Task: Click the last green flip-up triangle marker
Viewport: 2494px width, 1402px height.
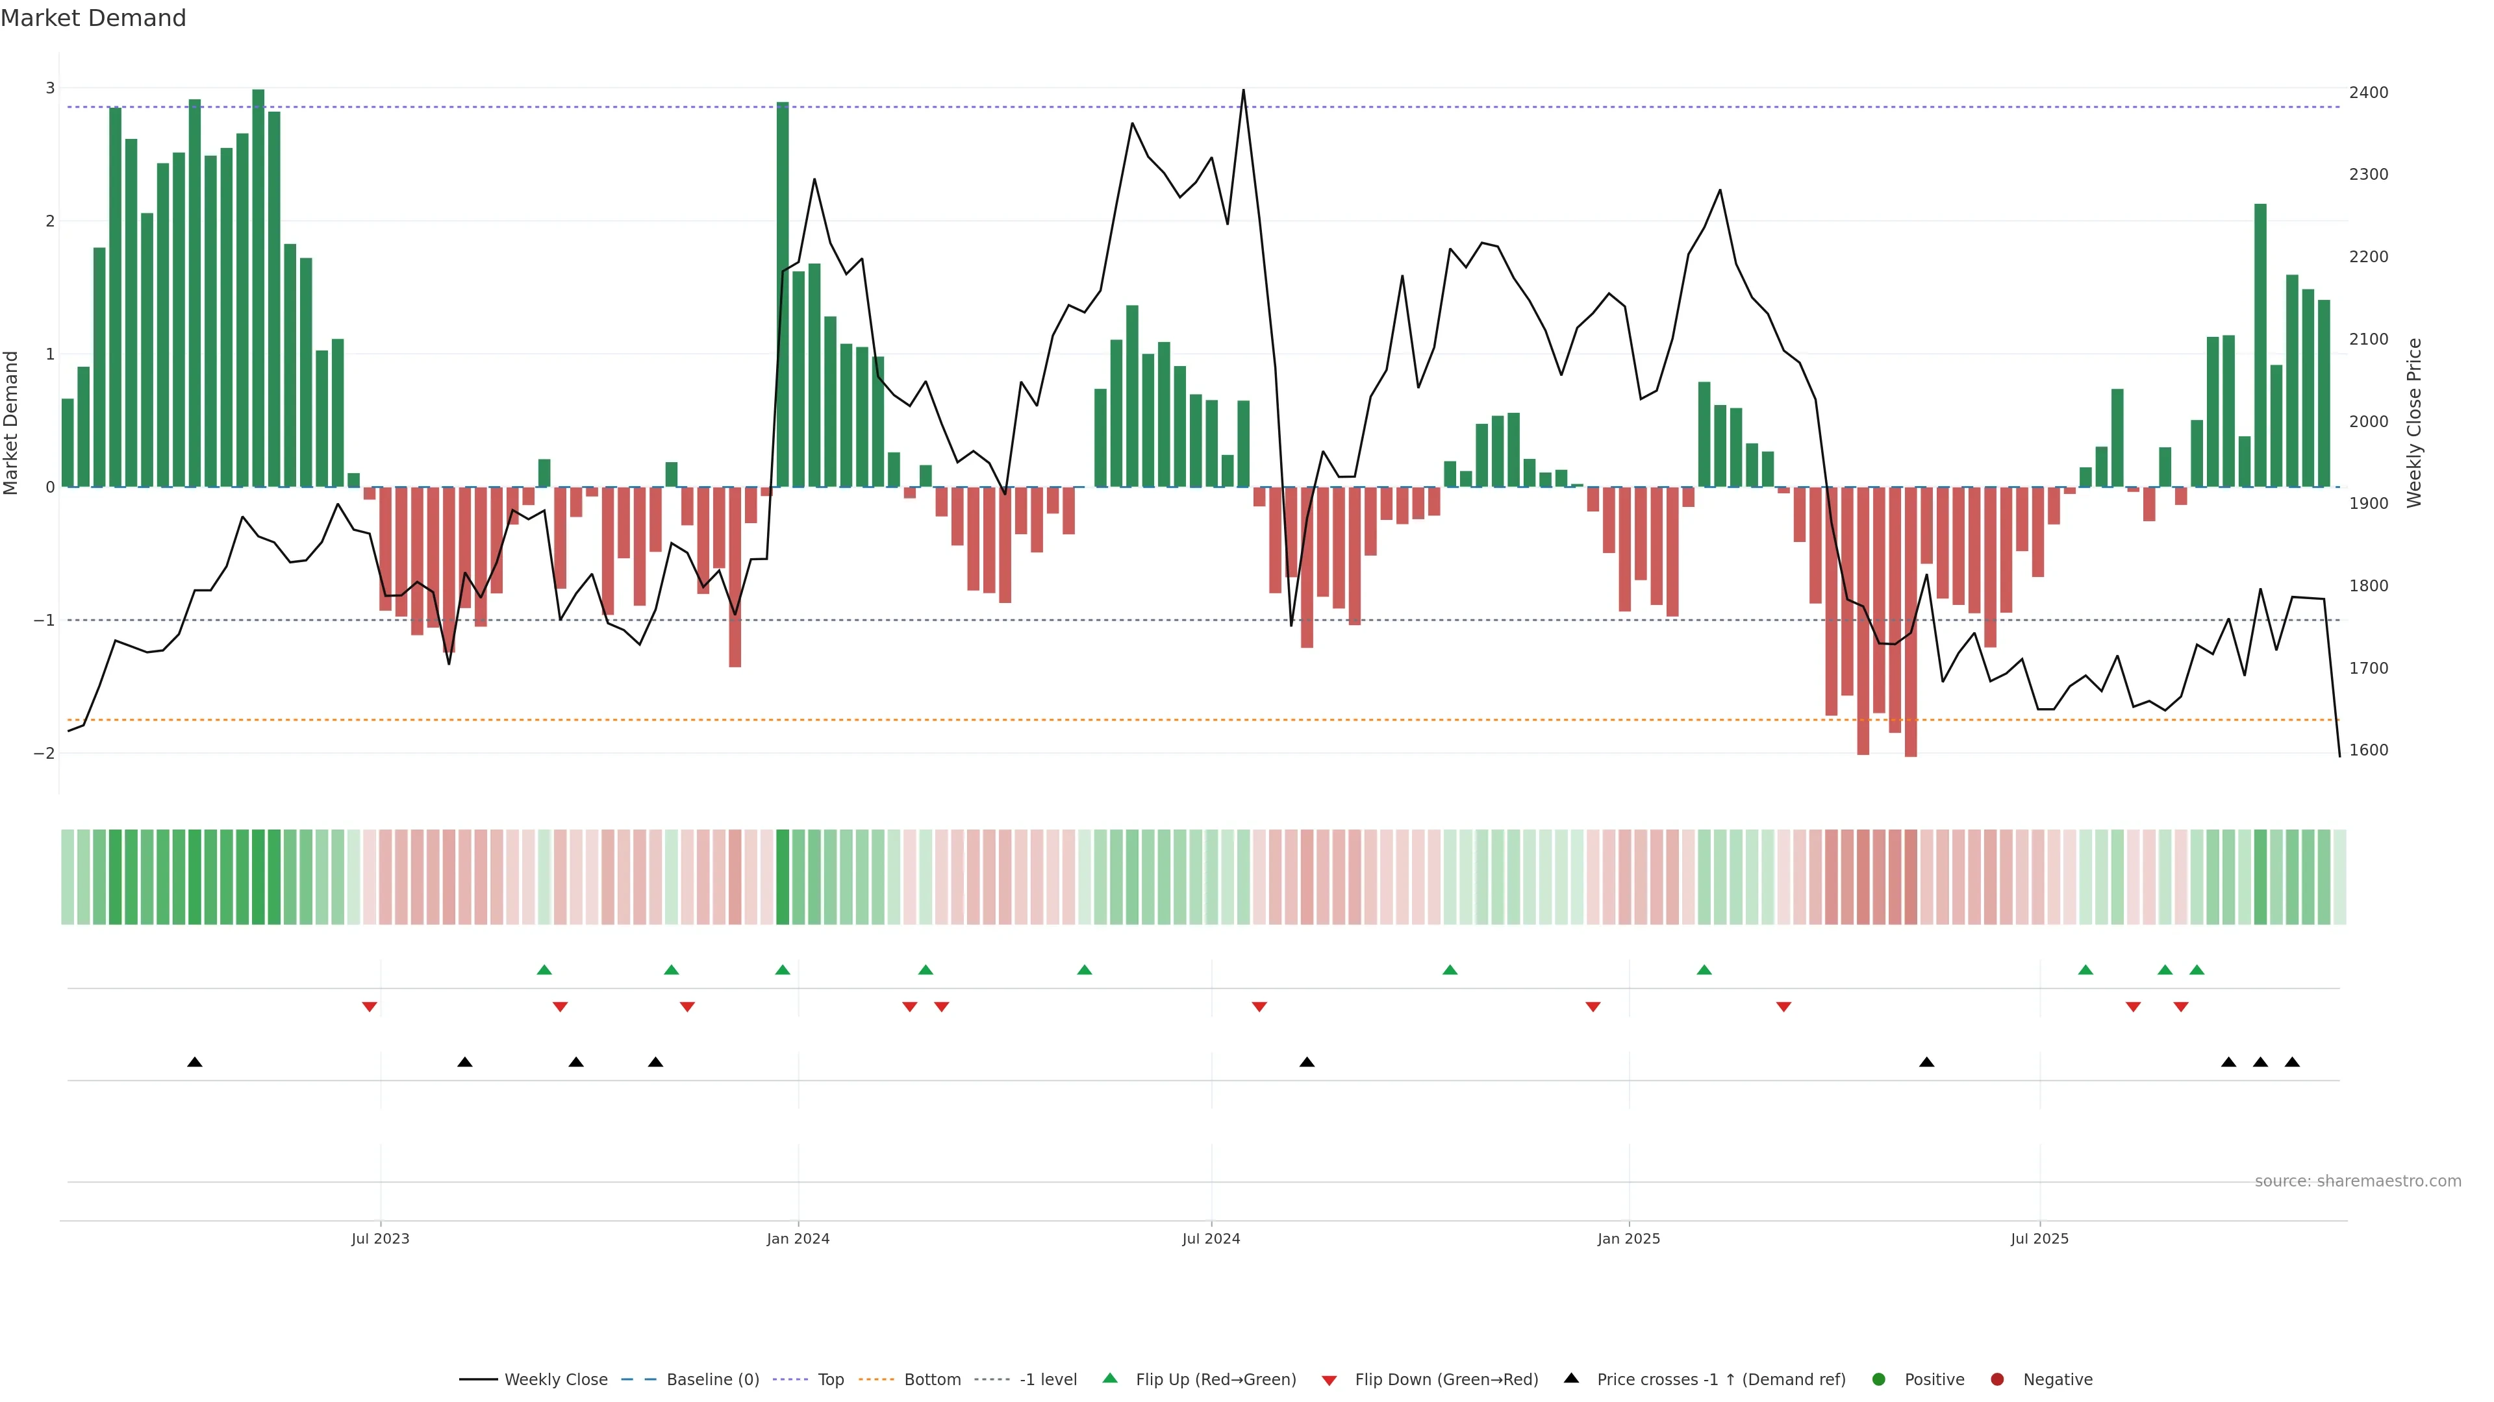Action: tap(2197, 970)
